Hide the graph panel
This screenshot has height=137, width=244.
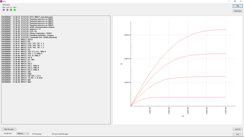pos(237,11)
